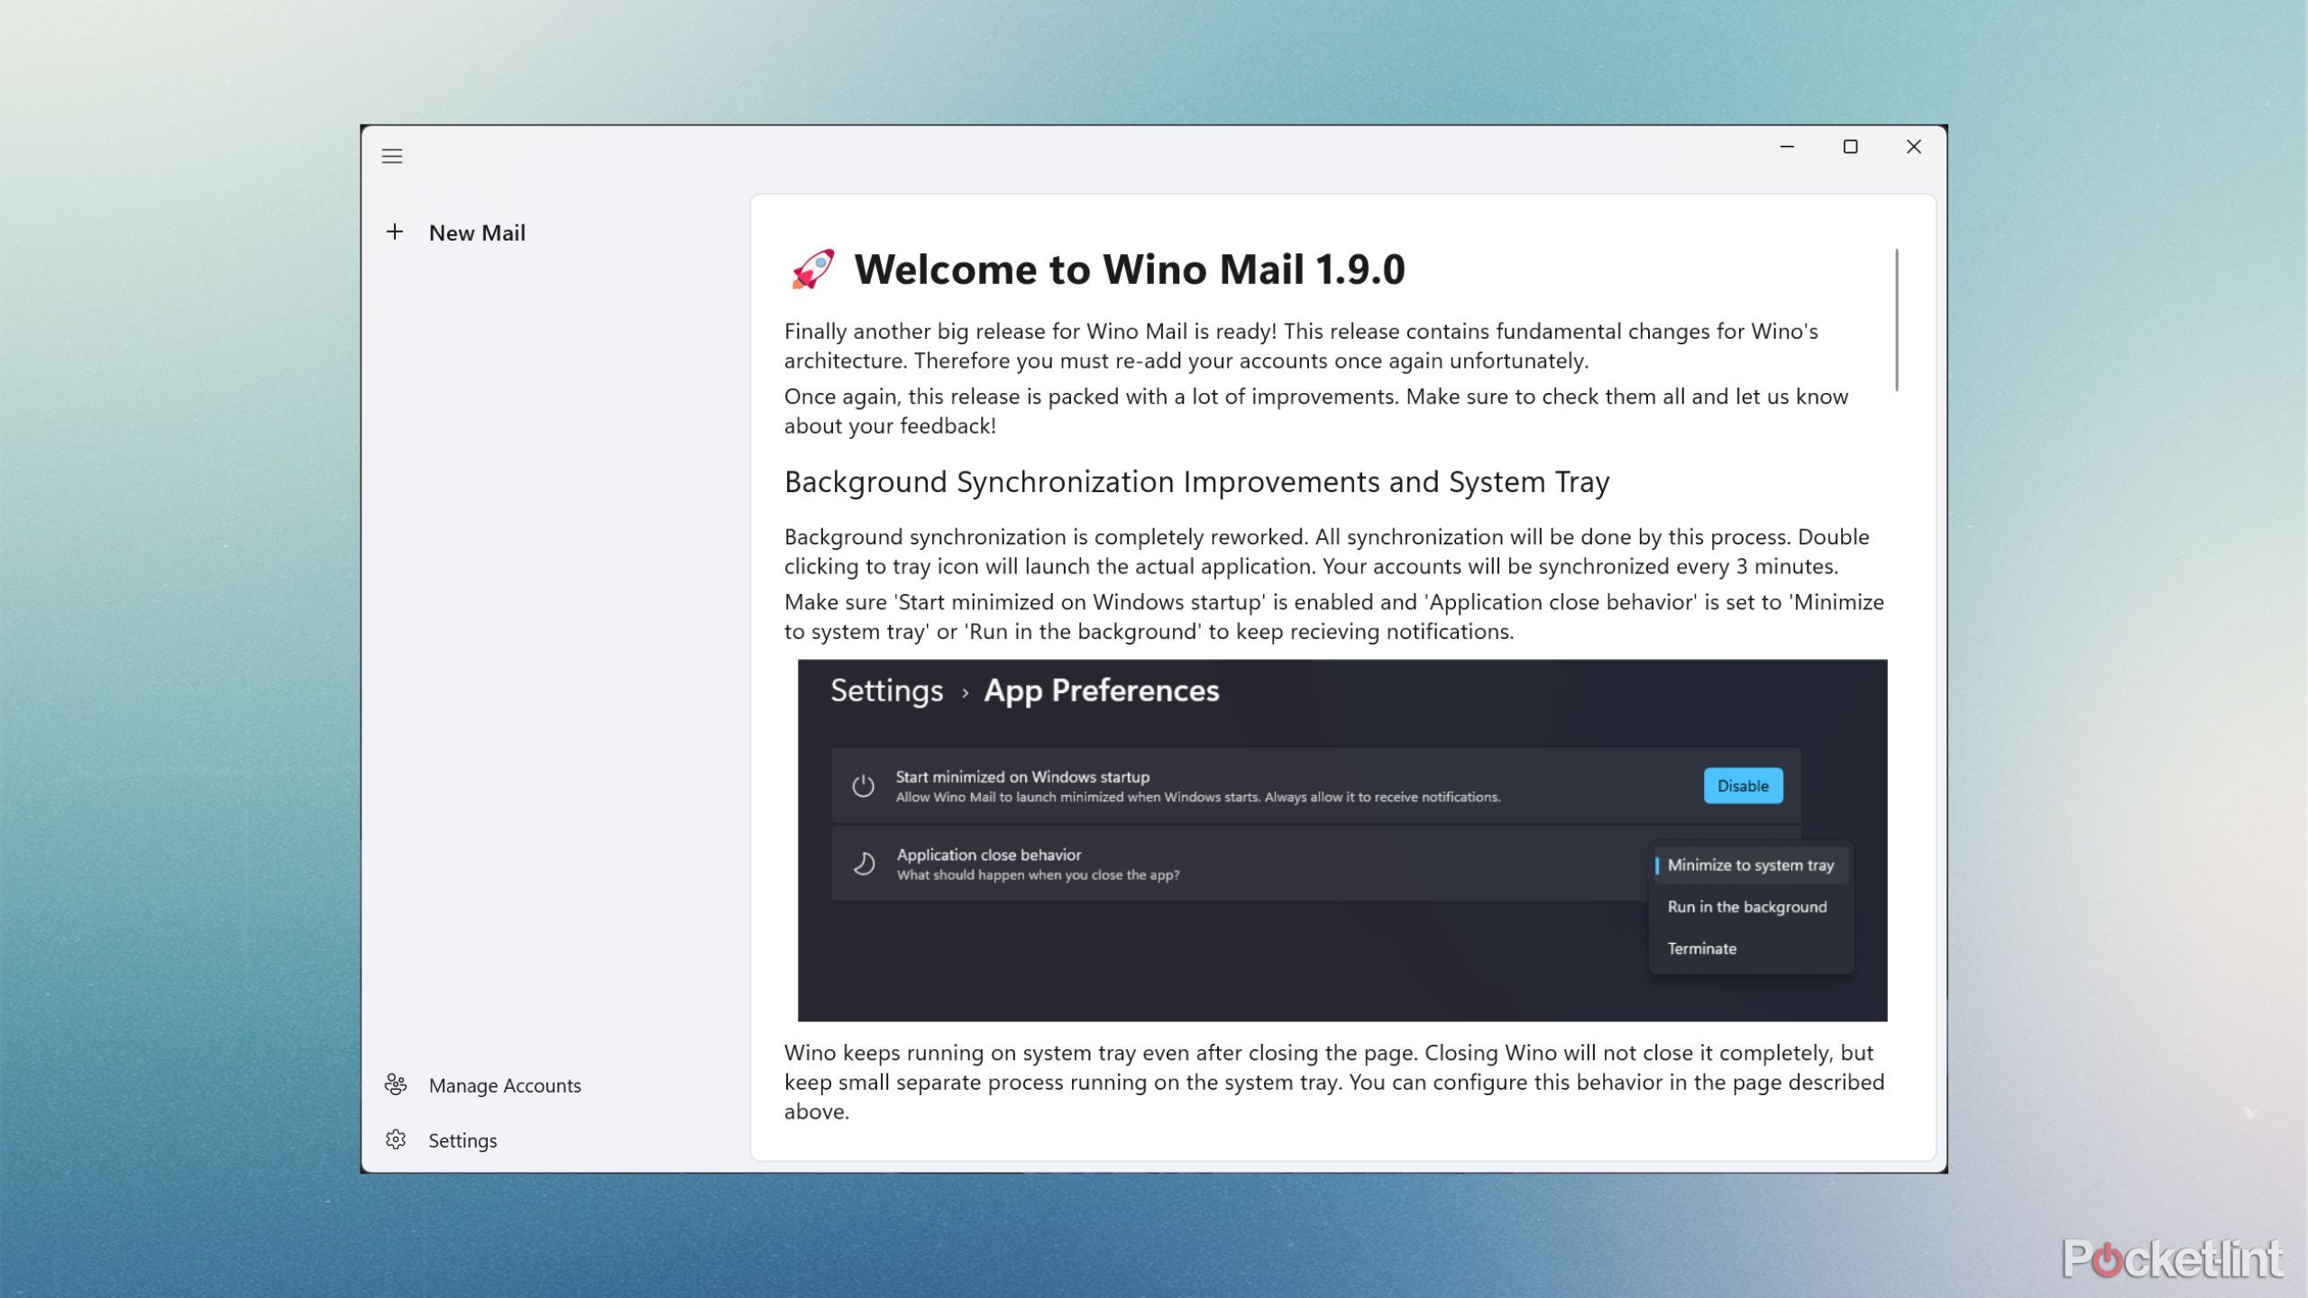Click the Disable button in the screenshot
Image resolution: width=2308 pixels, height=1298 pixels.
coord(1743,786)
